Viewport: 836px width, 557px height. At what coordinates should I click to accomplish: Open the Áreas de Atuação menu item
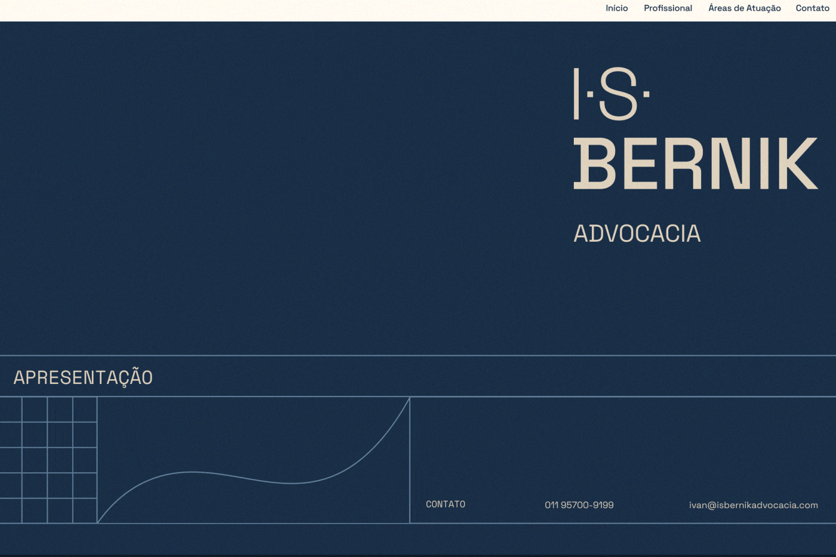745,8
